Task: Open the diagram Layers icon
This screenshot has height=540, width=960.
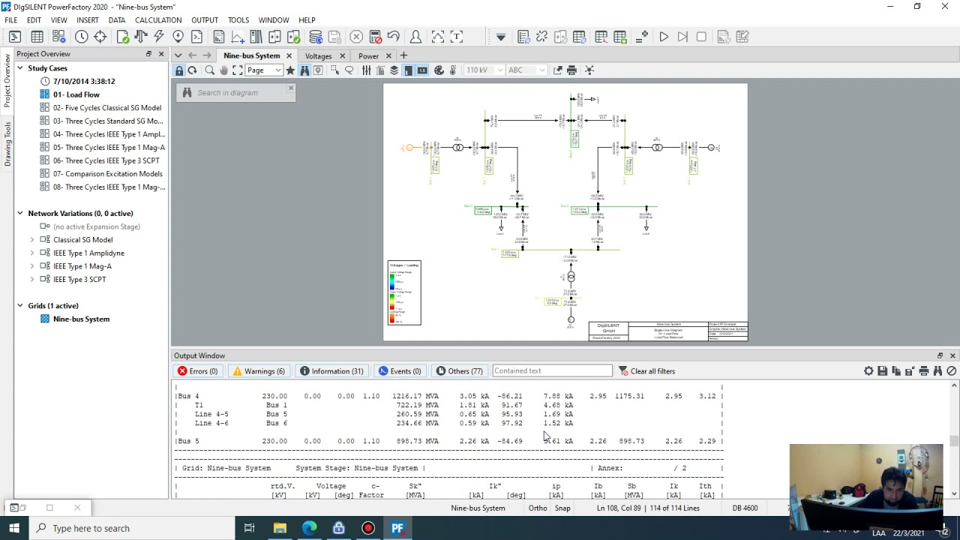Action: [x=394, y=70]
